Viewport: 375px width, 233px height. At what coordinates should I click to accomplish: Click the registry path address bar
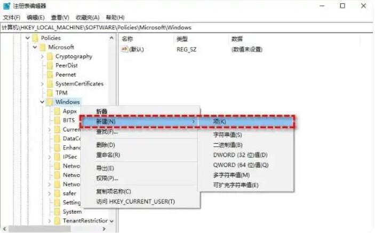pyautogui.click(x=187, y=28)
